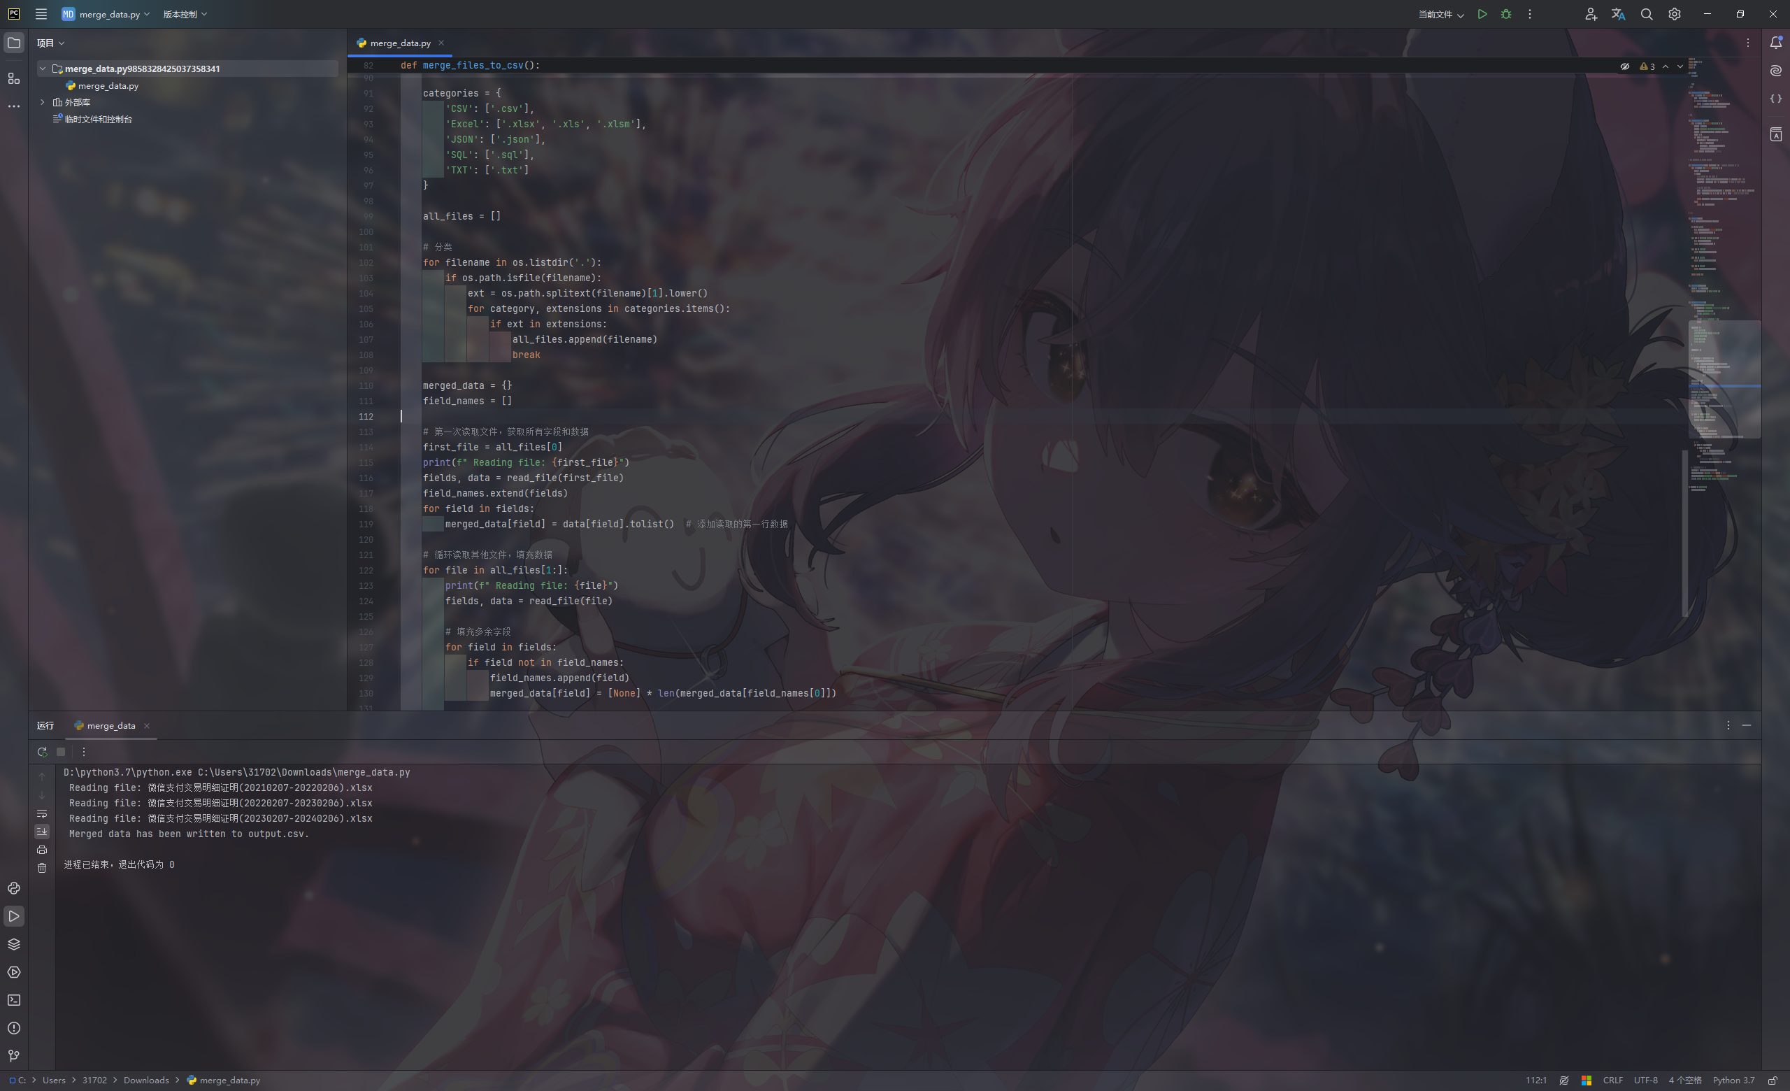1790x1091 pixels.
Task: Hide the Run tool window
Action: (1747, 726)
